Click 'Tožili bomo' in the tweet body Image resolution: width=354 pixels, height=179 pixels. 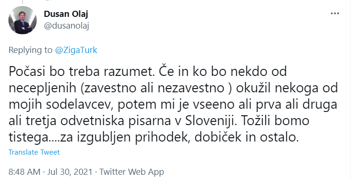(x=275, y=121)
